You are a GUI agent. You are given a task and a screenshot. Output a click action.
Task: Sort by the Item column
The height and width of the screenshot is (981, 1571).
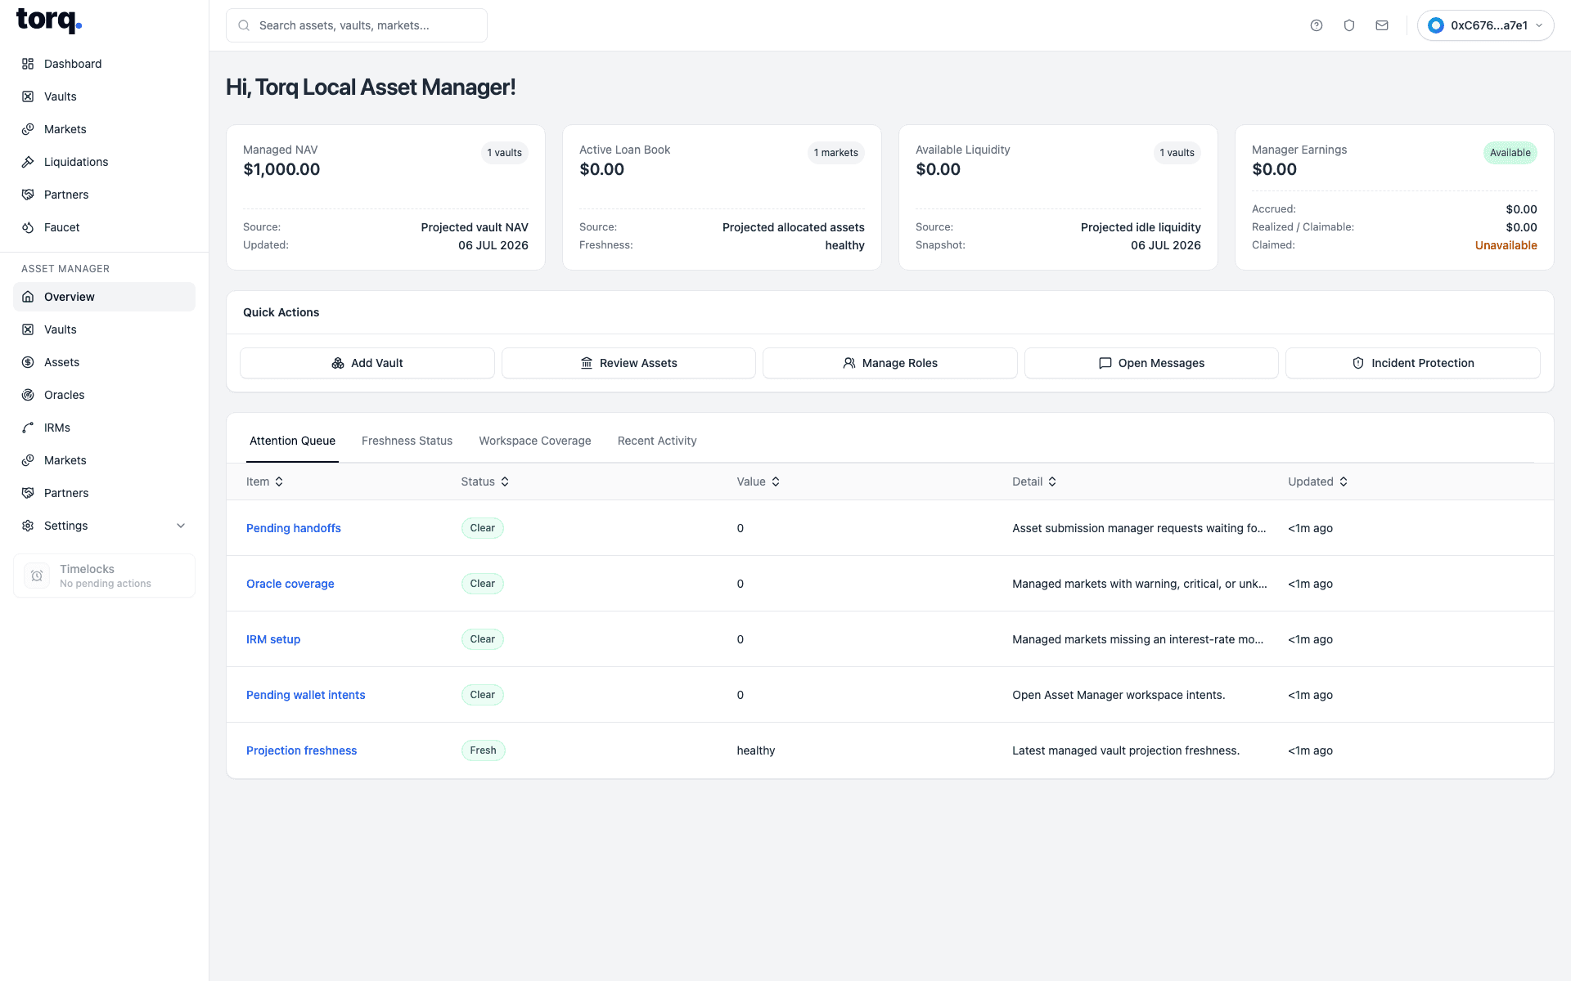(x=265, y=482)
